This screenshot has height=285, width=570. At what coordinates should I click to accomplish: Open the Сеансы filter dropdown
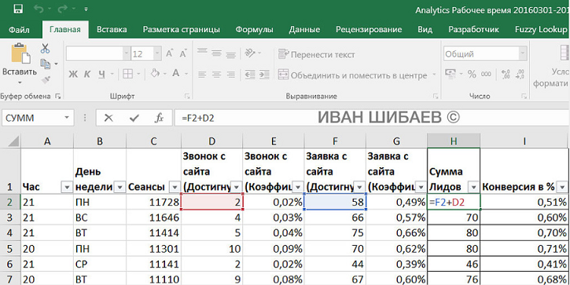(175, 188)
